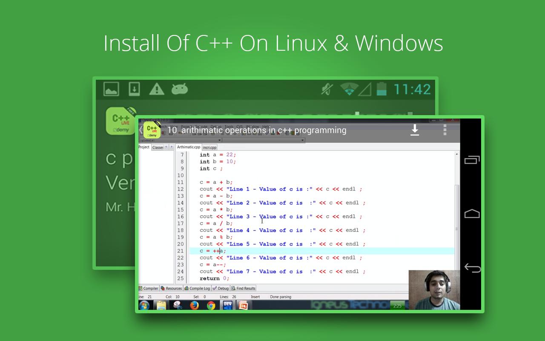The image size is (545, 341).
Task: Open Google Chrome from the taskbar
Action: click(x=211, y=306)
